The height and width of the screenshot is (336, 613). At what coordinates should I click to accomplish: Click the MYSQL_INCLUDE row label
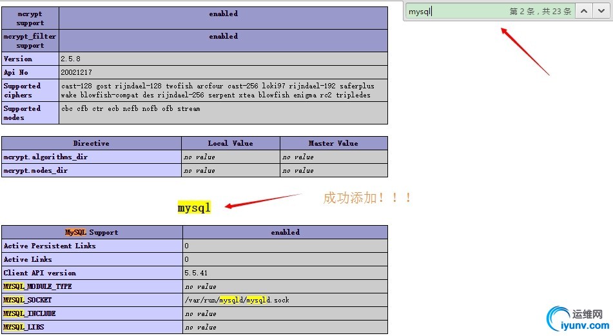pyautogui.click(x=30, y=313)
